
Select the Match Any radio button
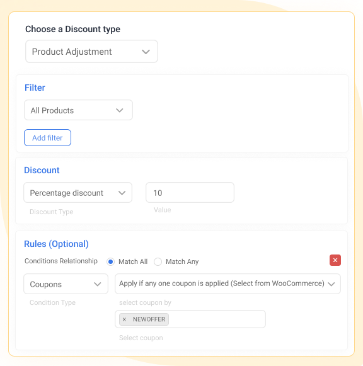pyautogui.click(x=158, y=261)
